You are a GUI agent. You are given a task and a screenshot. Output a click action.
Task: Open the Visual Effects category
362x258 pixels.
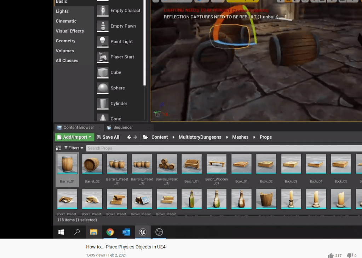pos(70,31)
